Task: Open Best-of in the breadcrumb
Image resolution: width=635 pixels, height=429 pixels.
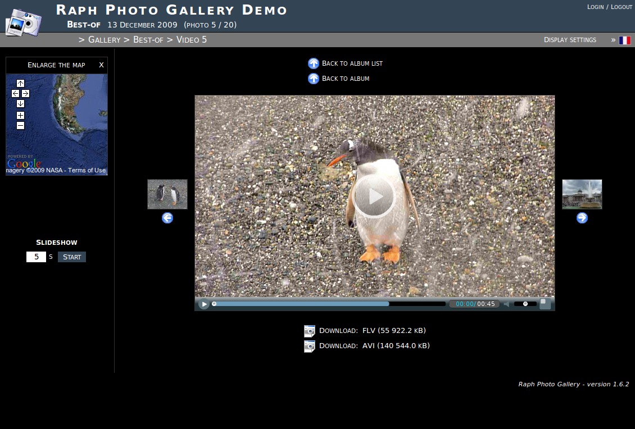Action: coord(148,39)
